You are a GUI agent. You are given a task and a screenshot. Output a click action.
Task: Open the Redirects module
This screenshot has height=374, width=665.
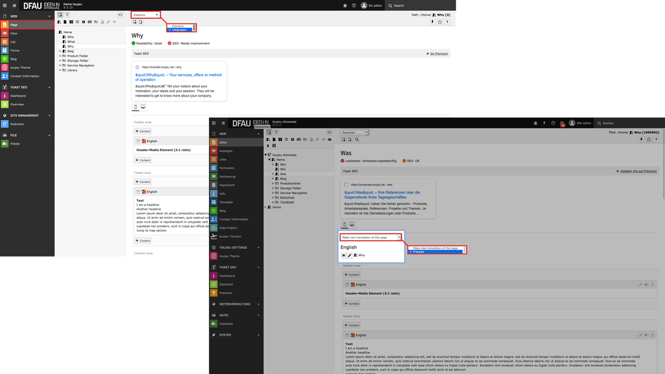17,123
